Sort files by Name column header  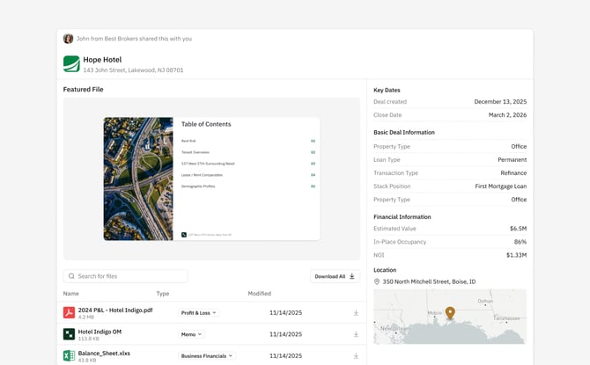(x=70, y=294)
